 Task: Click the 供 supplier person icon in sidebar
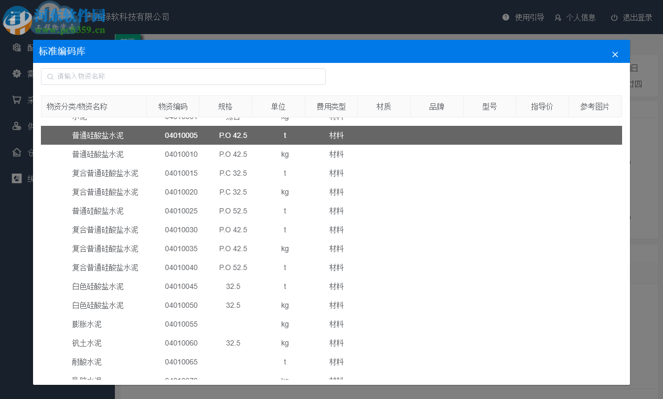pos(17,126)
